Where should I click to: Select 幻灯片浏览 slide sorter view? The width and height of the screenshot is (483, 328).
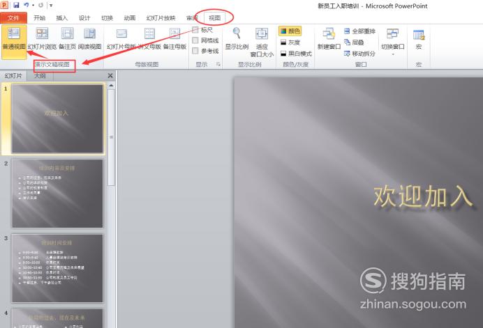point(42,38)
